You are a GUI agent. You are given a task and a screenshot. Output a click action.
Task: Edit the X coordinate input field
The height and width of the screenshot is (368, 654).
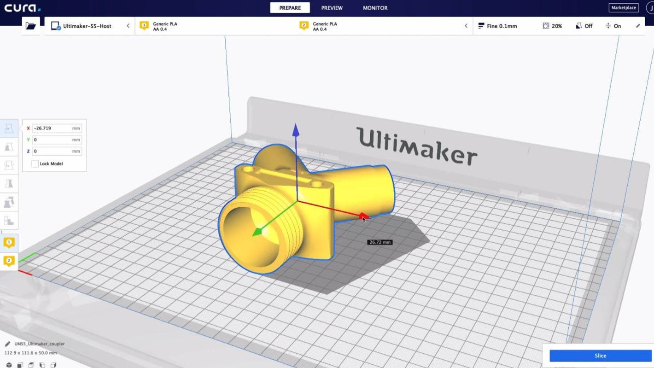(56, 128)
